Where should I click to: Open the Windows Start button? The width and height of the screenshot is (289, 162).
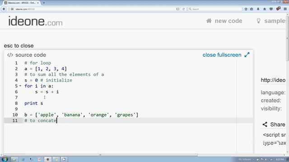click(x=5, y=159)
